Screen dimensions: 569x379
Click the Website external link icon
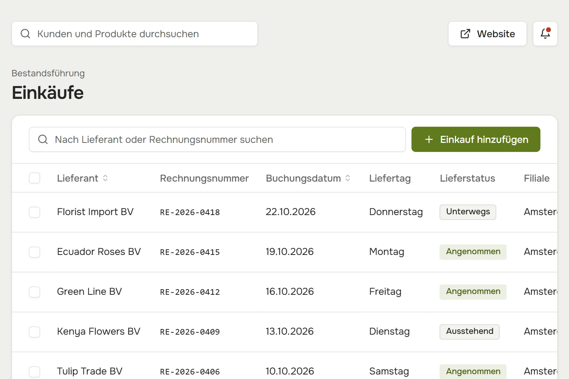point(465,34)
